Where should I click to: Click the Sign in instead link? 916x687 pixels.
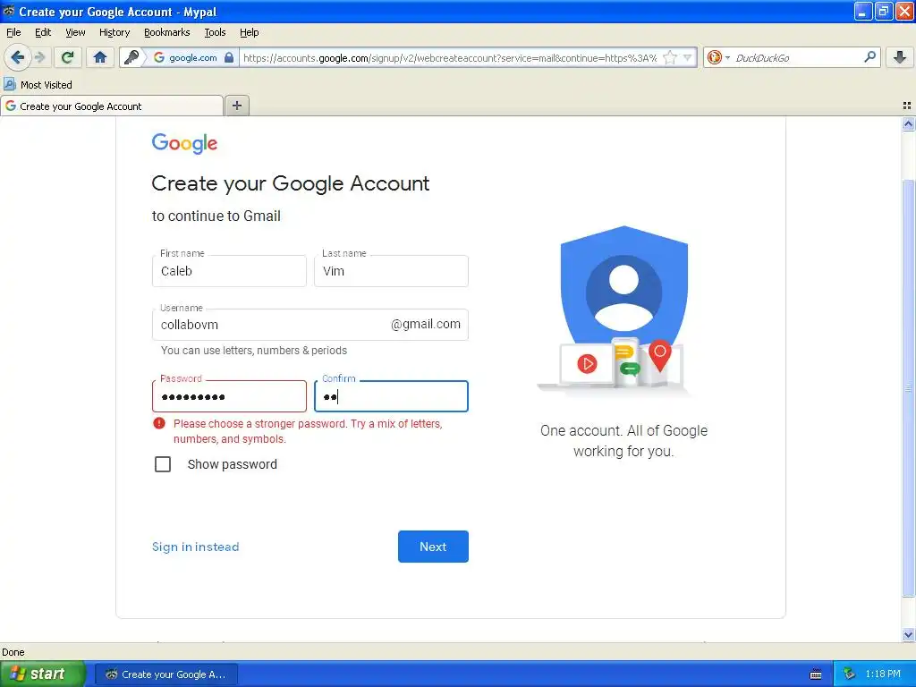point(196,547)
